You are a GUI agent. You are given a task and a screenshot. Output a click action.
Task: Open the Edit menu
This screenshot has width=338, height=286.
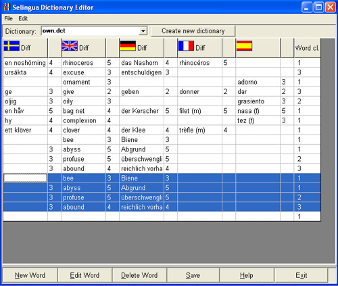pos(23,19)
